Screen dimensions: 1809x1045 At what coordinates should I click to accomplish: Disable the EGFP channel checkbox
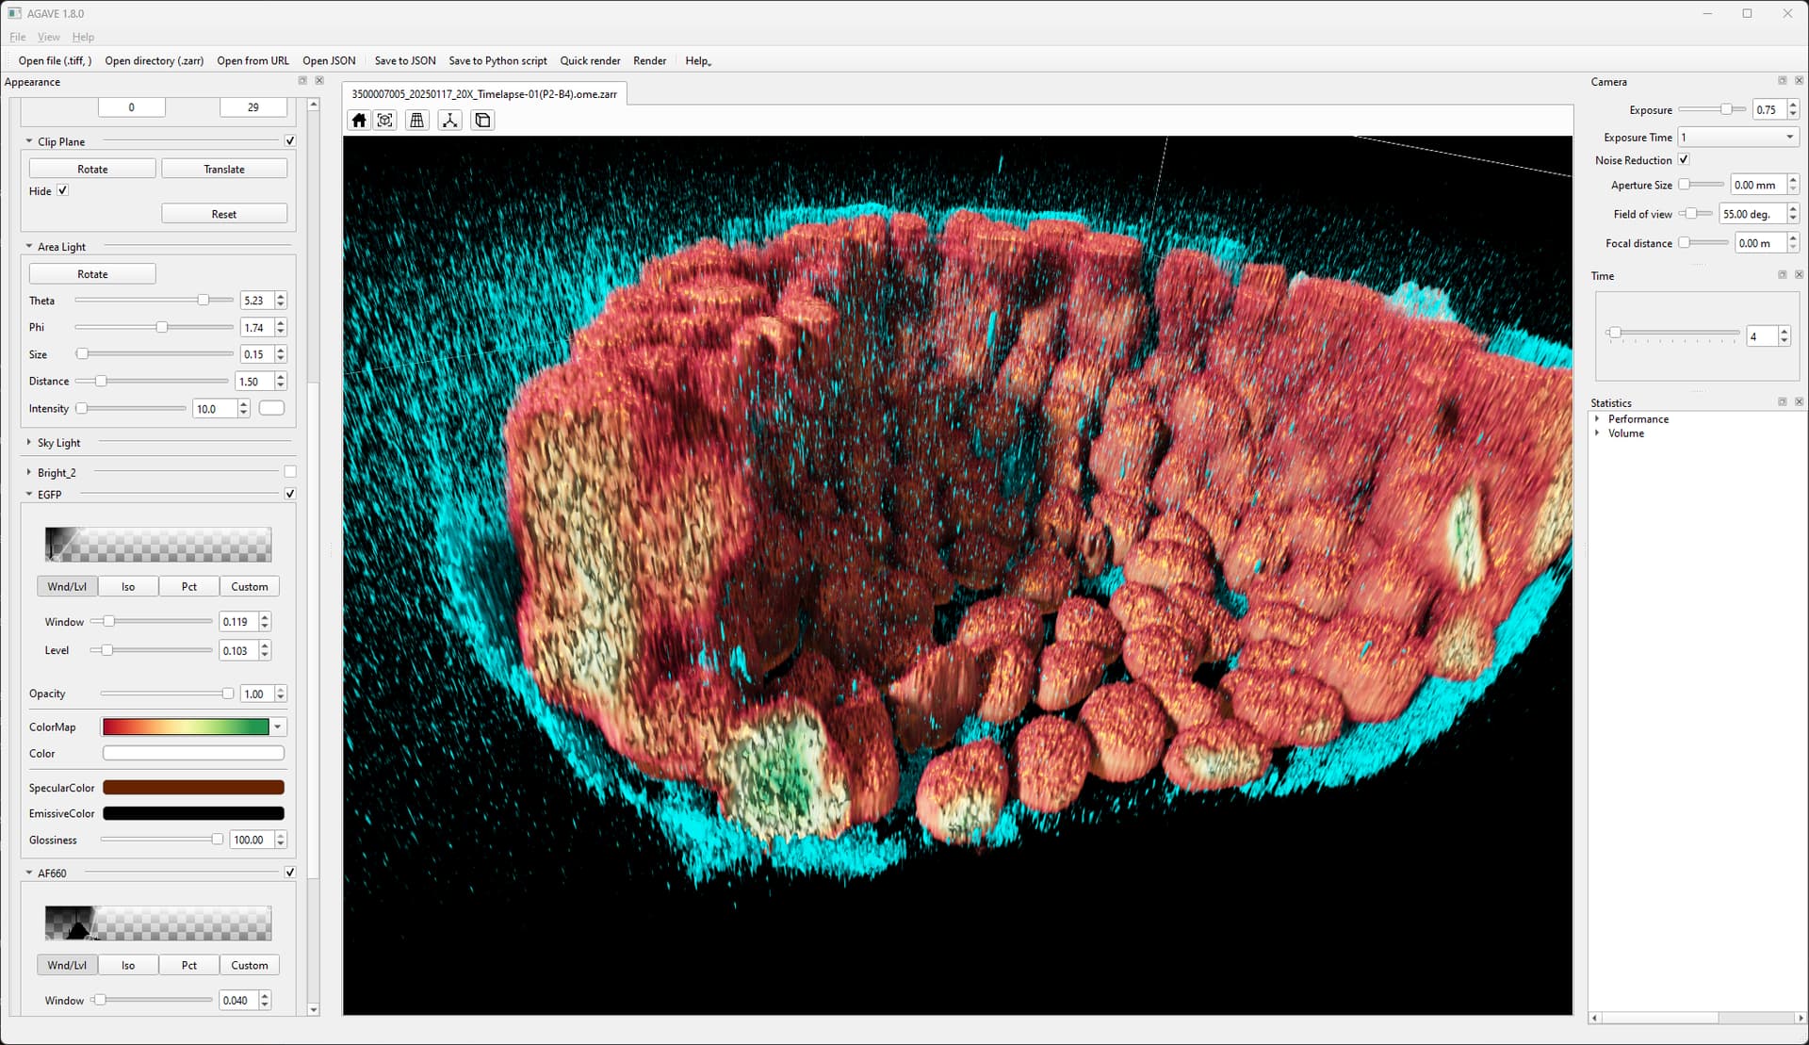tap(290, 493)
